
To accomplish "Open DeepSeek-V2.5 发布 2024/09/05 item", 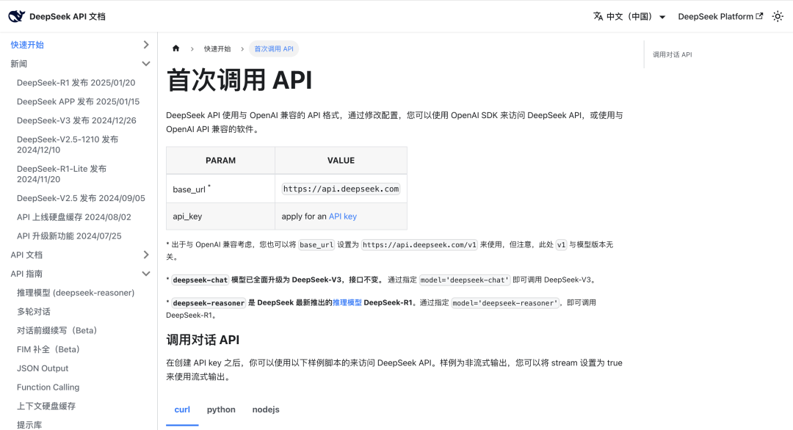I will tap(81, 198).
